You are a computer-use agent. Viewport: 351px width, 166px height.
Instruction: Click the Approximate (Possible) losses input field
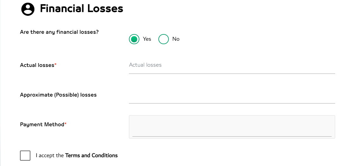(x=232, y=96)
